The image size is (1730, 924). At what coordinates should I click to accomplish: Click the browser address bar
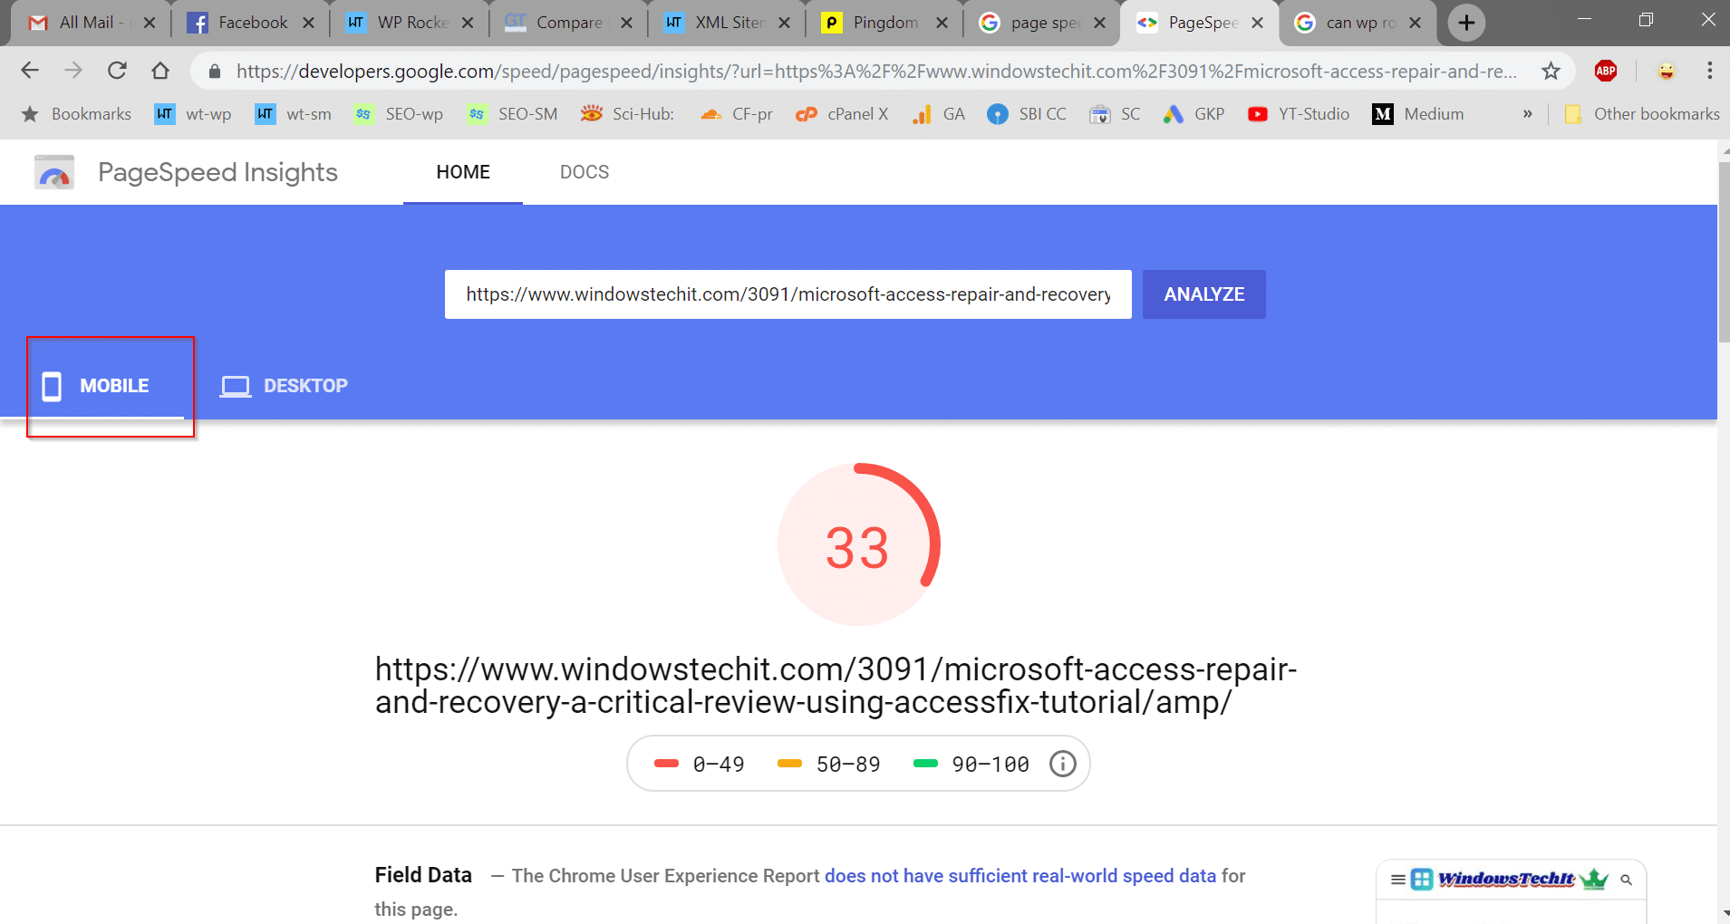pyautogui.click(x=875, y=71)
